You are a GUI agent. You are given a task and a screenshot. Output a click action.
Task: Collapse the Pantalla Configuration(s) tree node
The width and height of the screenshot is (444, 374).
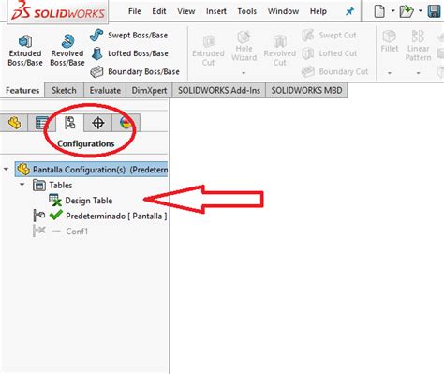click(6, 169)
